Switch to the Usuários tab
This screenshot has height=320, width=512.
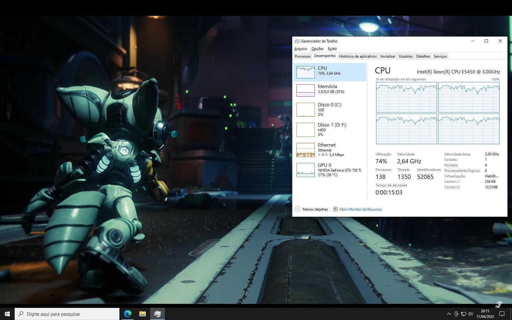pos(406,56)
